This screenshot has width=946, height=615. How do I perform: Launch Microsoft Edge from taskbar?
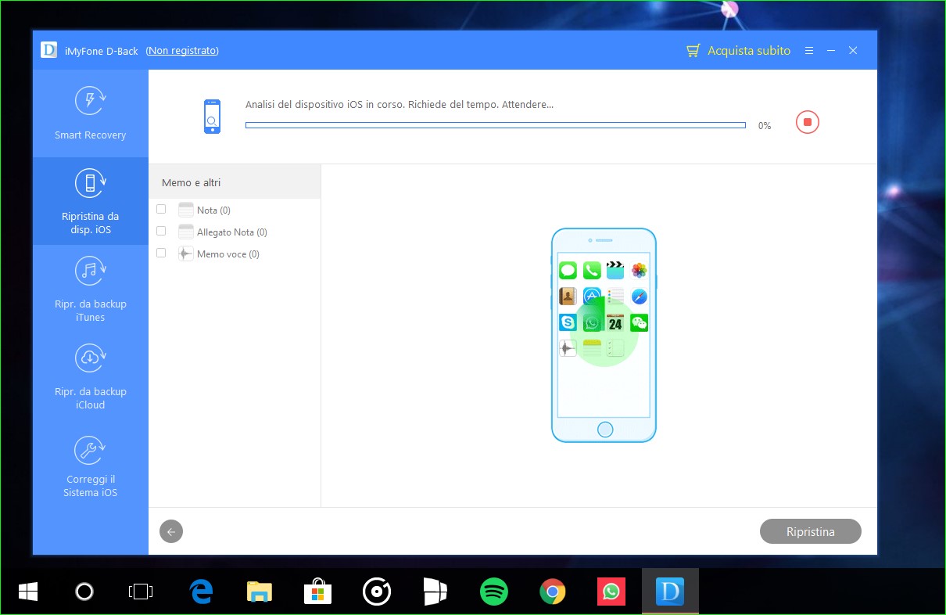202,592
